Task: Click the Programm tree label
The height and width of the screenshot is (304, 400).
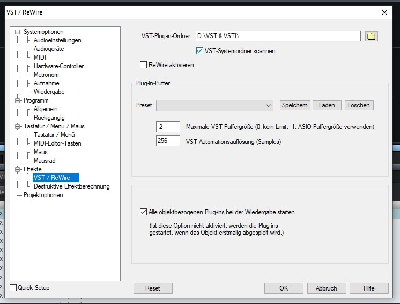Action: [36, 100]
